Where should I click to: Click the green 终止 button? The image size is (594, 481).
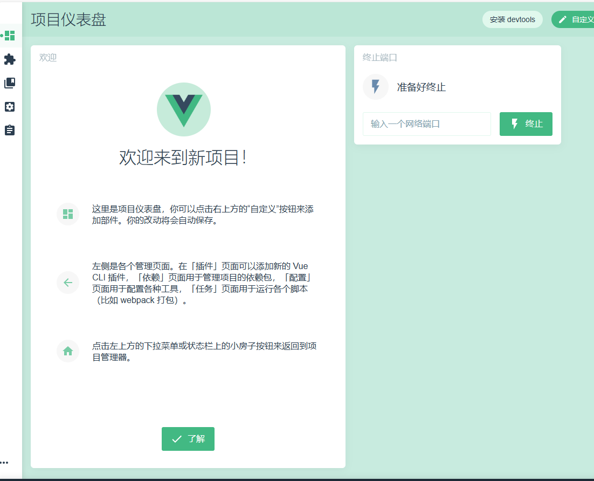tap(526, 124)
